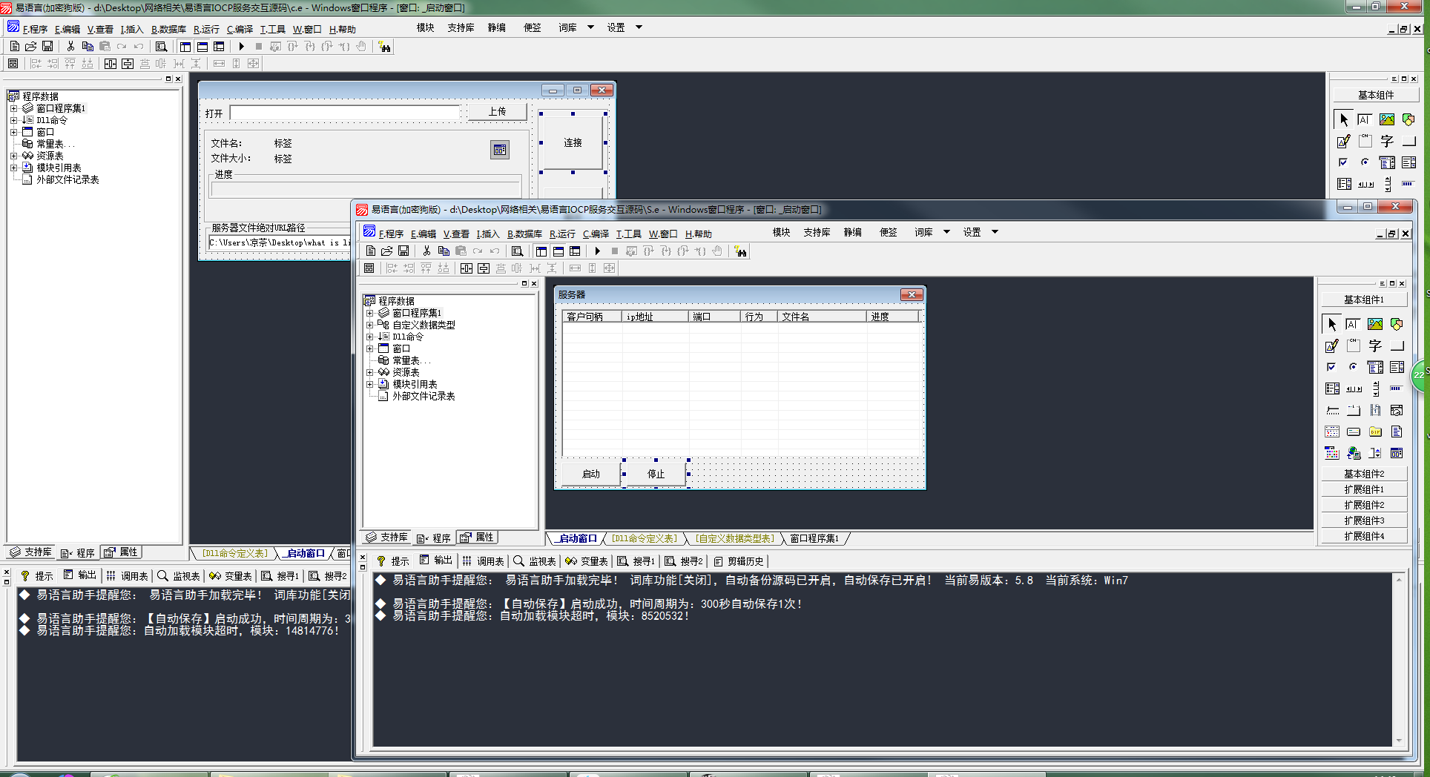Select the pointer arrow tool in 基本组件1 palette
Viewport: 1430px width, 777px height.
click(1332, 324)
